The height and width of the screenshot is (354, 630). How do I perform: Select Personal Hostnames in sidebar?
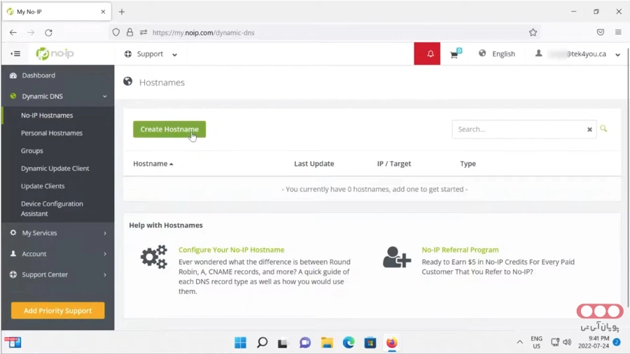tap(52, 133)
